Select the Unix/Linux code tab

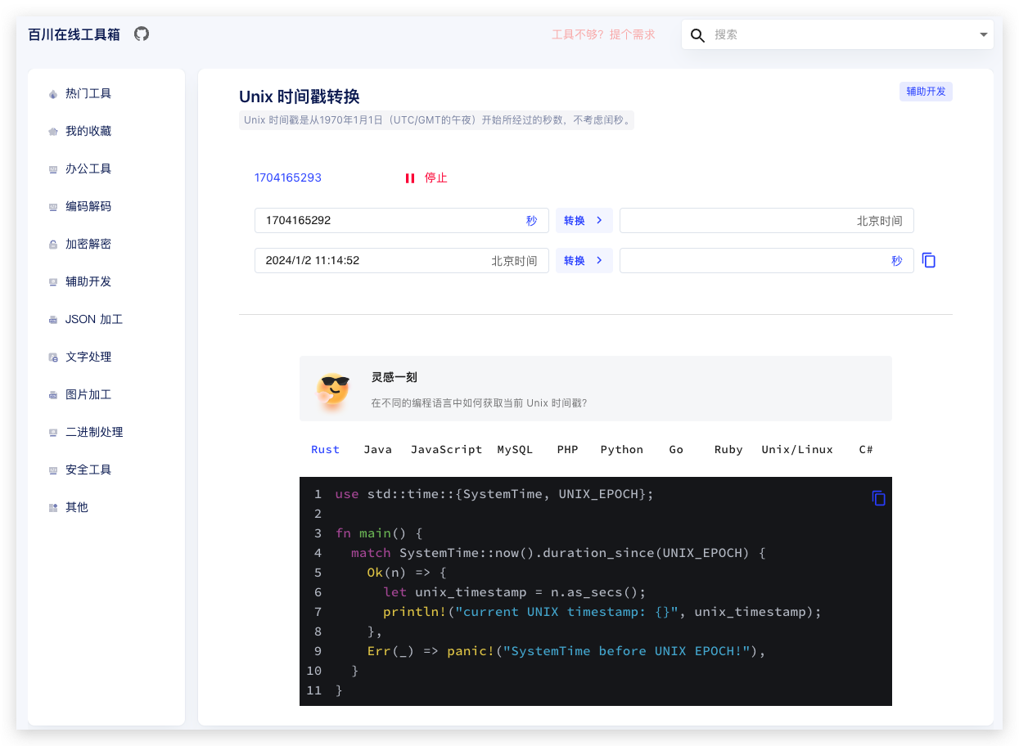(796, 449)
